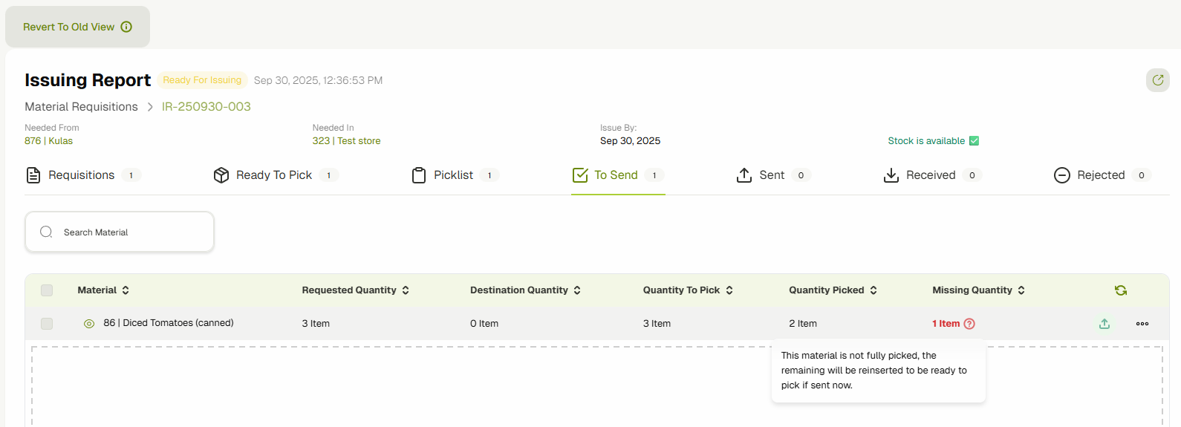Open the three-dot menu for Diced Tomatoes

tap(1142, 324)
